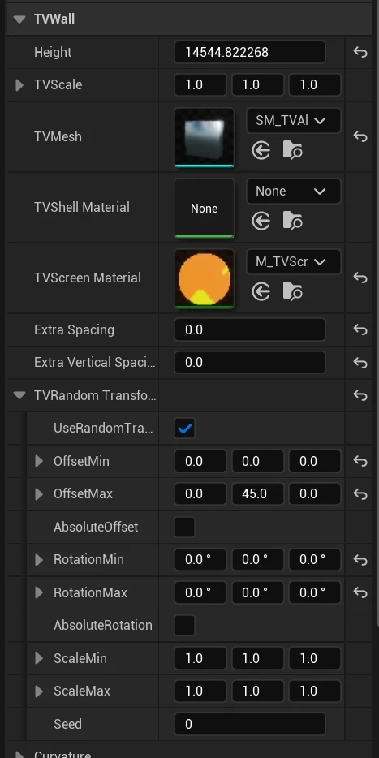Viewport: 379px width, 758px height.
Task: Browse to TVScreen Material in Content Browser
Action: (292, 292)
